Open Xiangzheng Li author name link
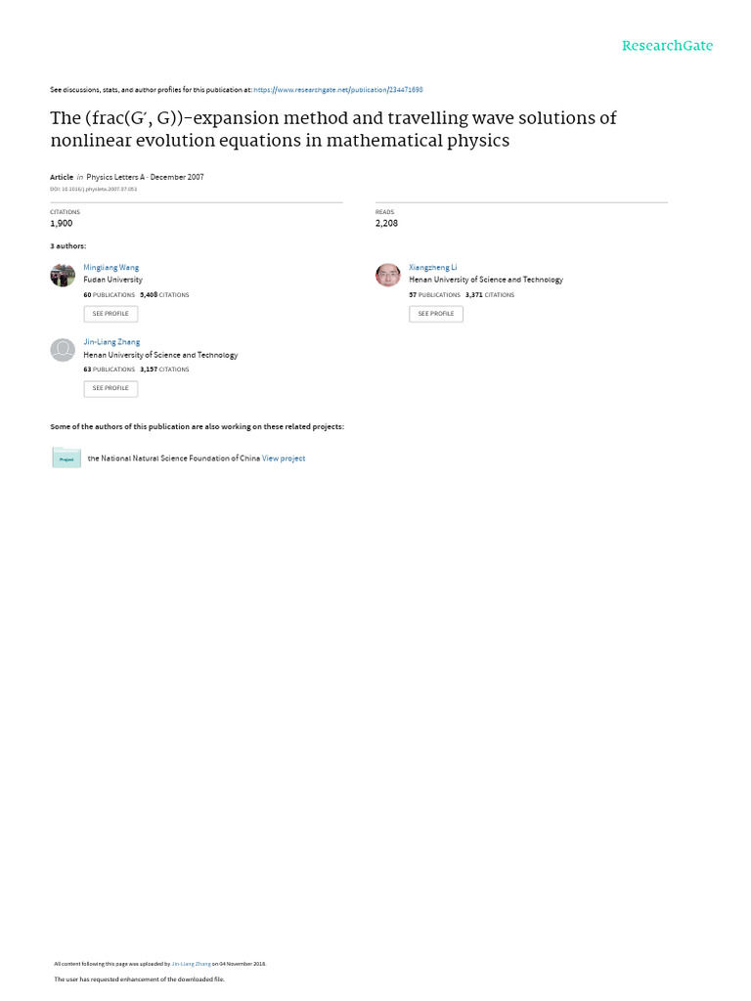The image size is (751, 1001). click(x=433, y=268)
